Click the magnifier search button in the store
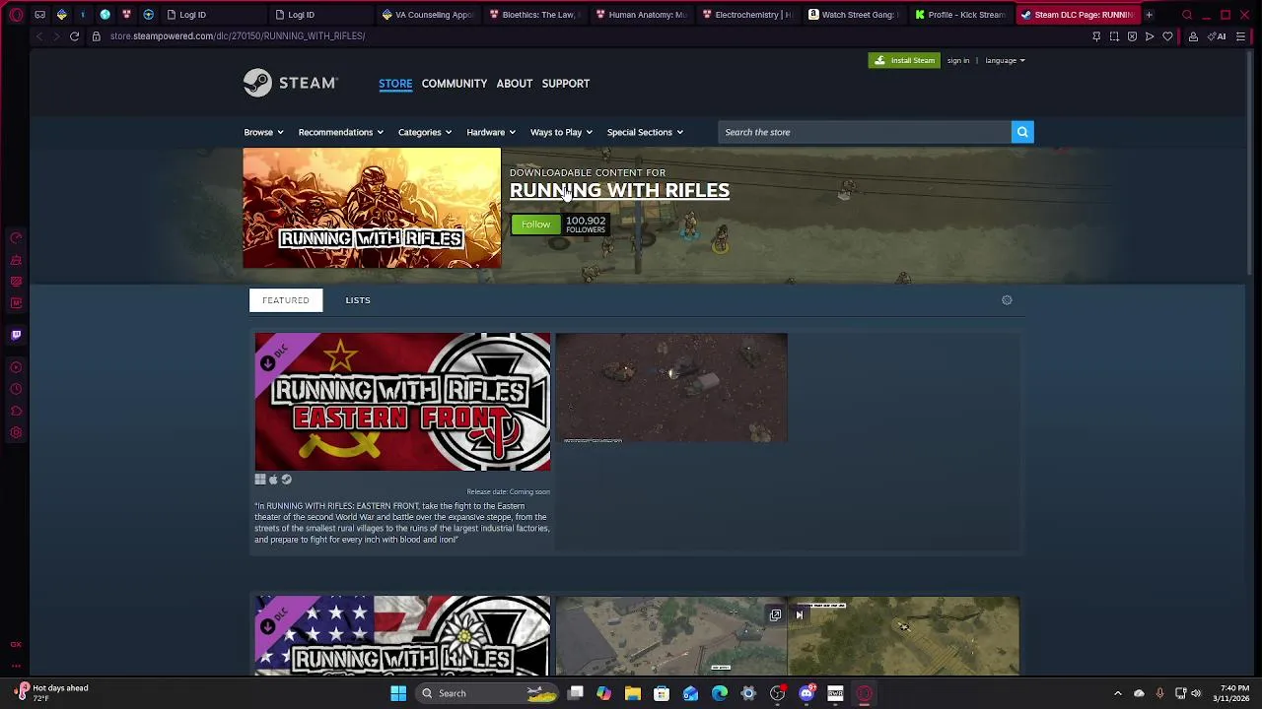 pyautogui.click(x=1022, y=132)
